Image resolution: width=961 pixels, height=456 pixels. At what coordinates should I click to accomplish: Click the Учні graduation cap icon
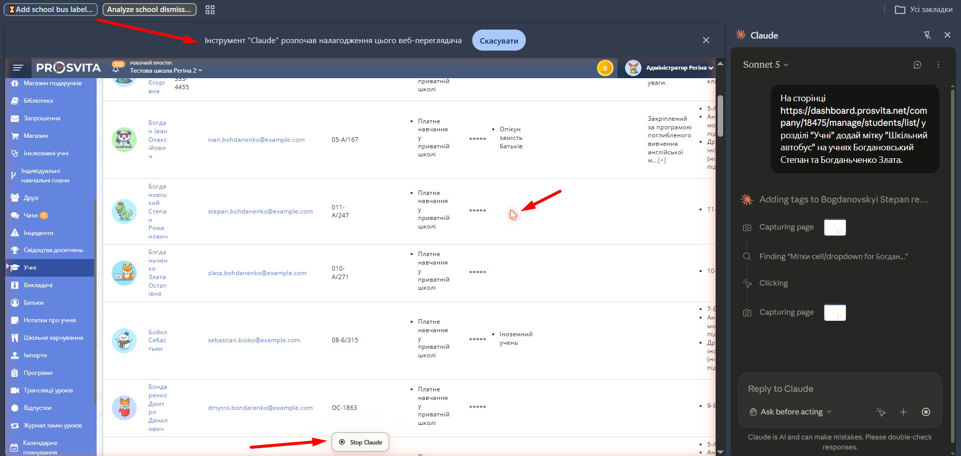coord(15,268)
